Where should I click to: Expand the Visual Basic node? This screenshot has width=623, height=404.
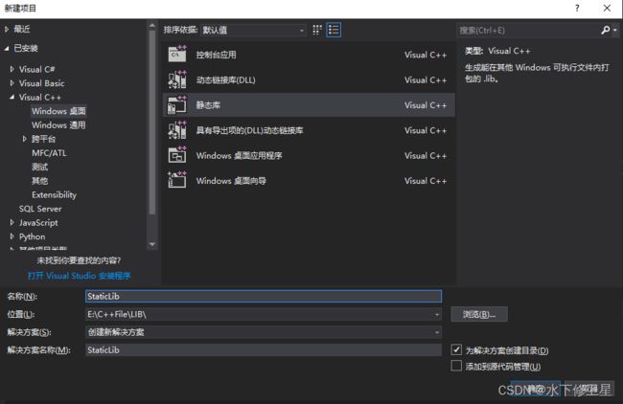click(x=12, y=83)
